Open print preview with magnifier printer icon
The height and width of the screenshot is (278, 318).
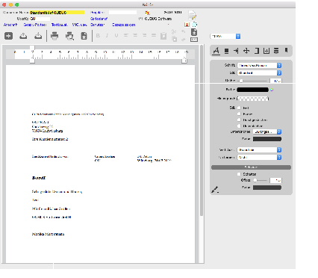pyautogui.click(x=69, y=36)
